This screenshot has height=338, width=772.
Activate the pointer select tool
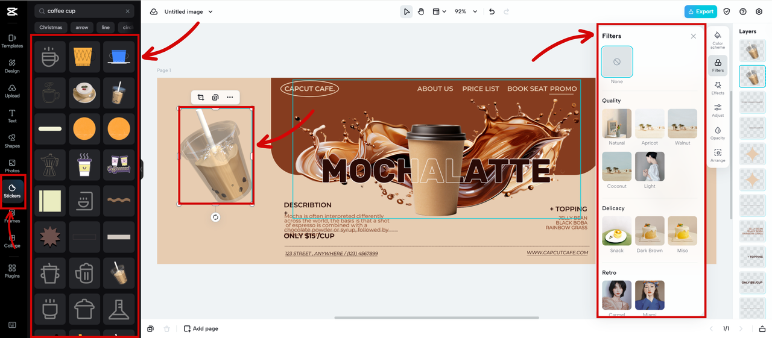coord(407,11)
